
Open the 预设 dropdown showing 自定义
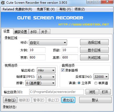pyautogui.click(x=48, y=43)
